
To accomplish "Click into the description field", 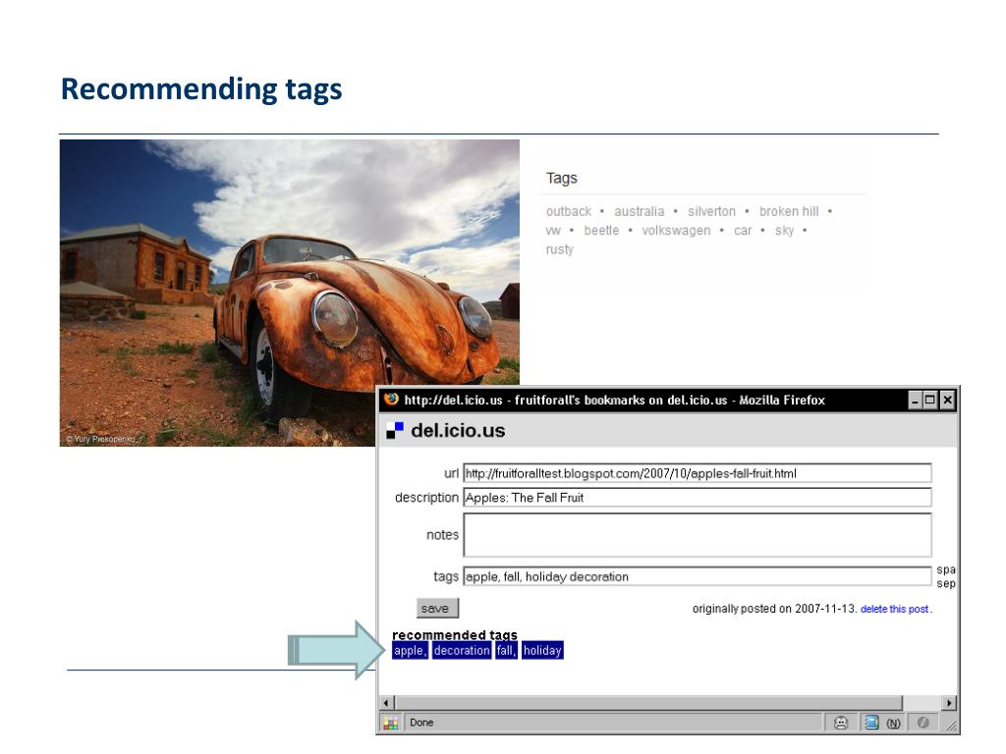I will (x=698, y=498).
